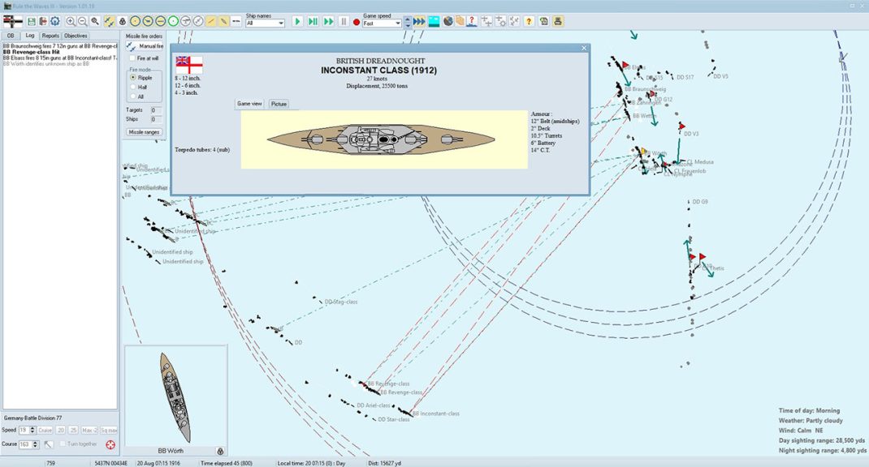Choose the All fire mode option
The image size is (869, 467).
[132, 96]
